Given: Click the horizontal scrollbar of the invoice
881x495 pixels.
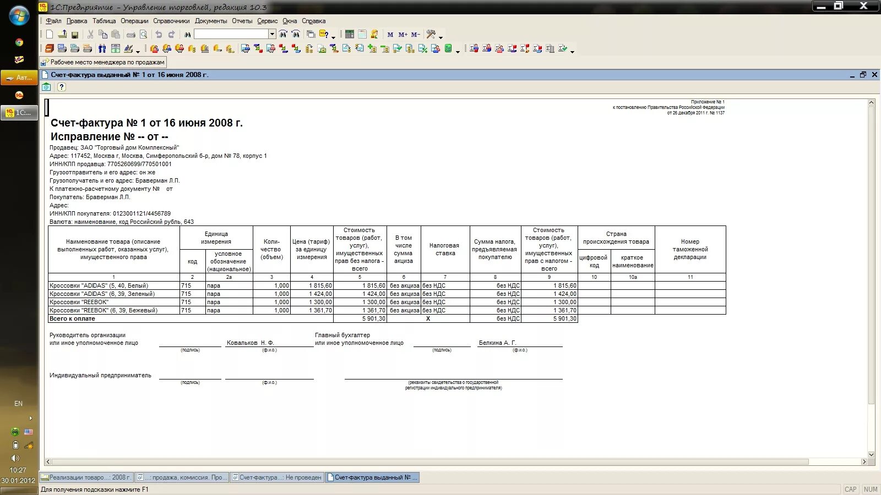Looking at the screenshot, I should pyautogui.click(x=429, y=462).
